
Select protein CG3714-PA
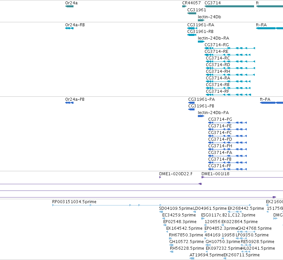pos(227,156)
